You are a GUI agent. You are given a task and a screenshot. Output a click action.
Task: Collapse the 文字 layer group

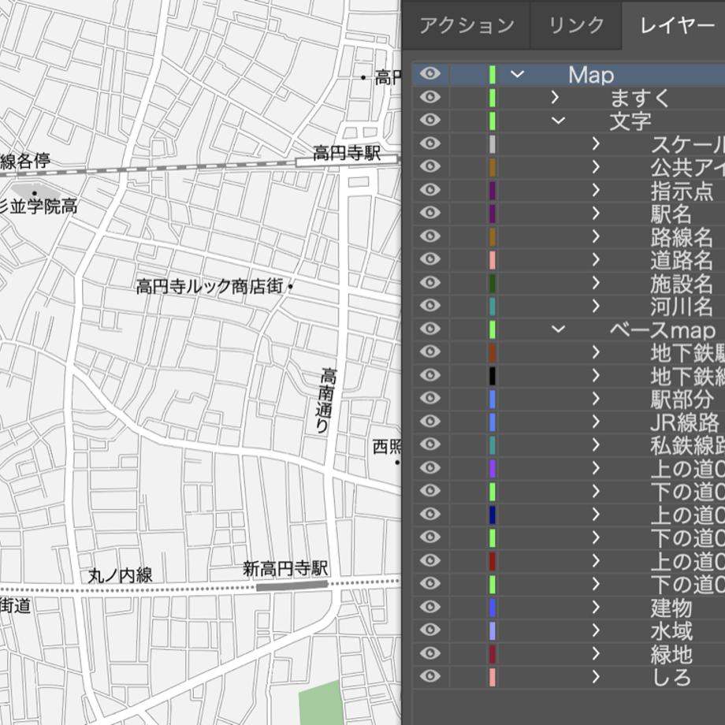[x=558, y=121]
